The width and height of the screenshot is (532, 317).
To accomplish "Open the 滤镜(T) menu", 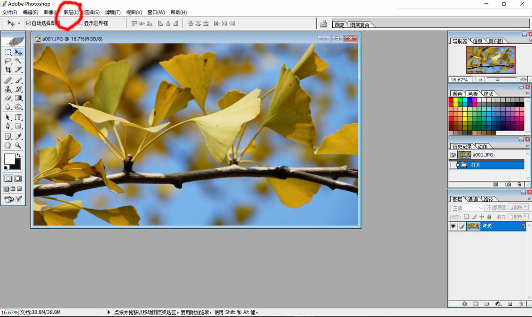I will 112,12.
